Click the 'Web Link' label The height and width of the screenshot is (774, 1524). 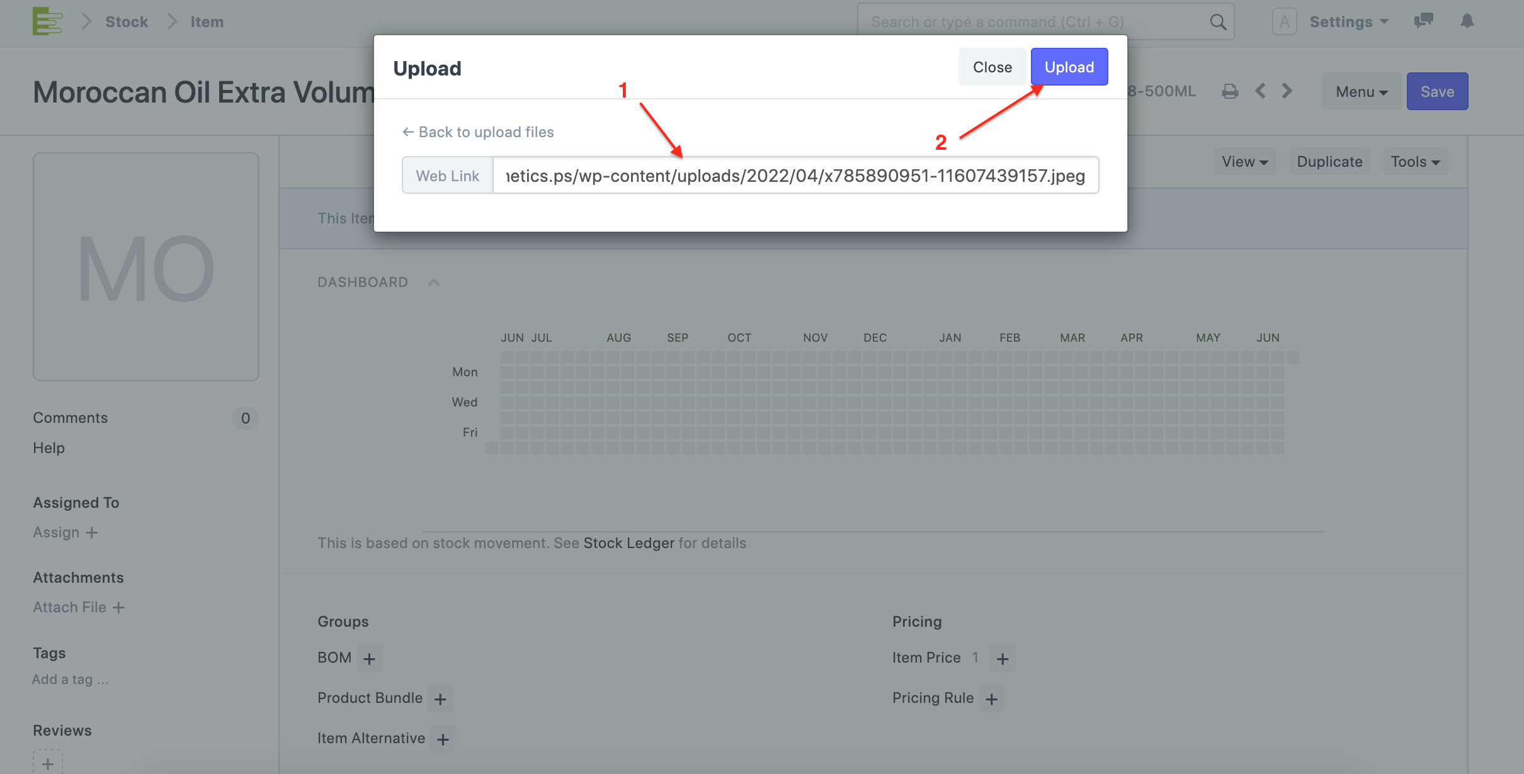click(448, 176)
